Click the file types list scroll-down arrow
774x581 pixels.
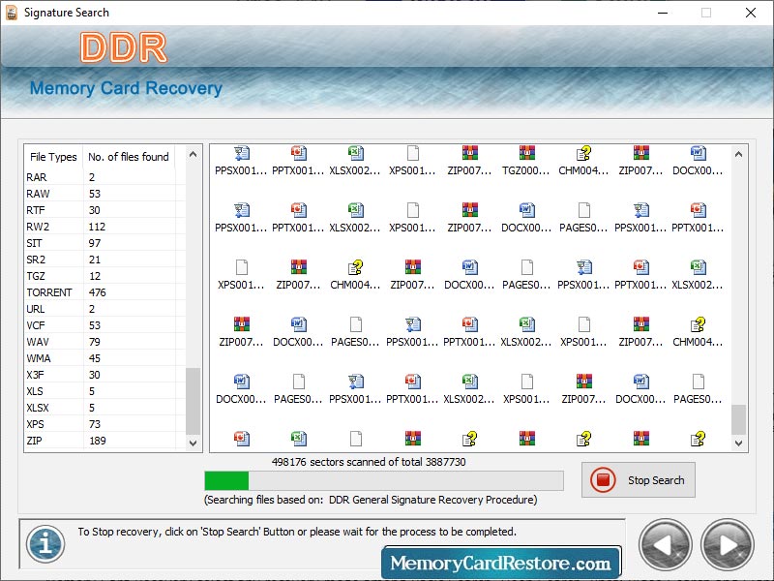click(193, 443)
